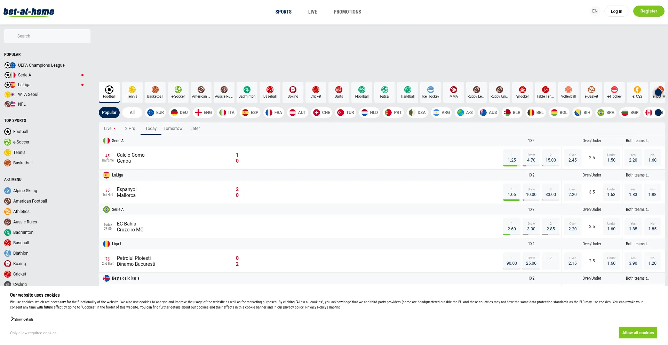Filter matches by ESP country

[250, 113]
